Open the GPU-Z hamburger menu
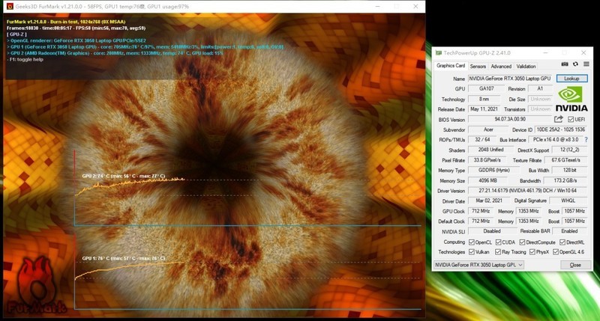The width and height of the screenshot is (600, 321). pyautogui.click(x=586, y=66)
